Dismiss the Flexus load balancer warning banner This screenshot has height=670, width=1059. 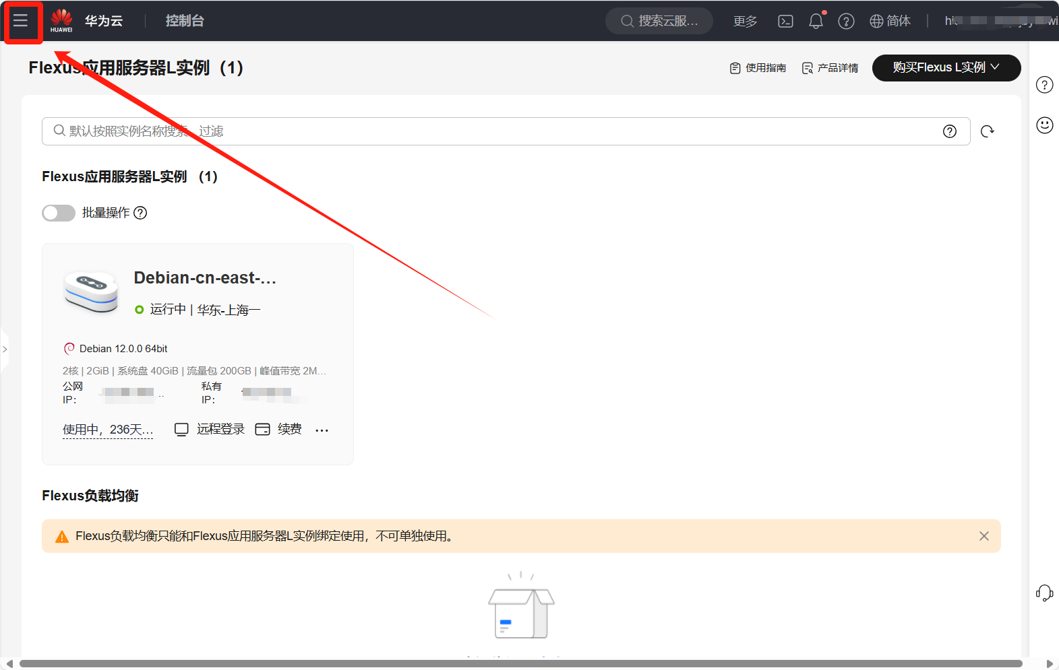pos(984,536)
